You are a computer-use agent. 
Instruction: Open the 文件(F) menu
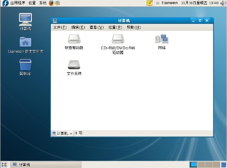pyautogui.click(x=60, y=28)
